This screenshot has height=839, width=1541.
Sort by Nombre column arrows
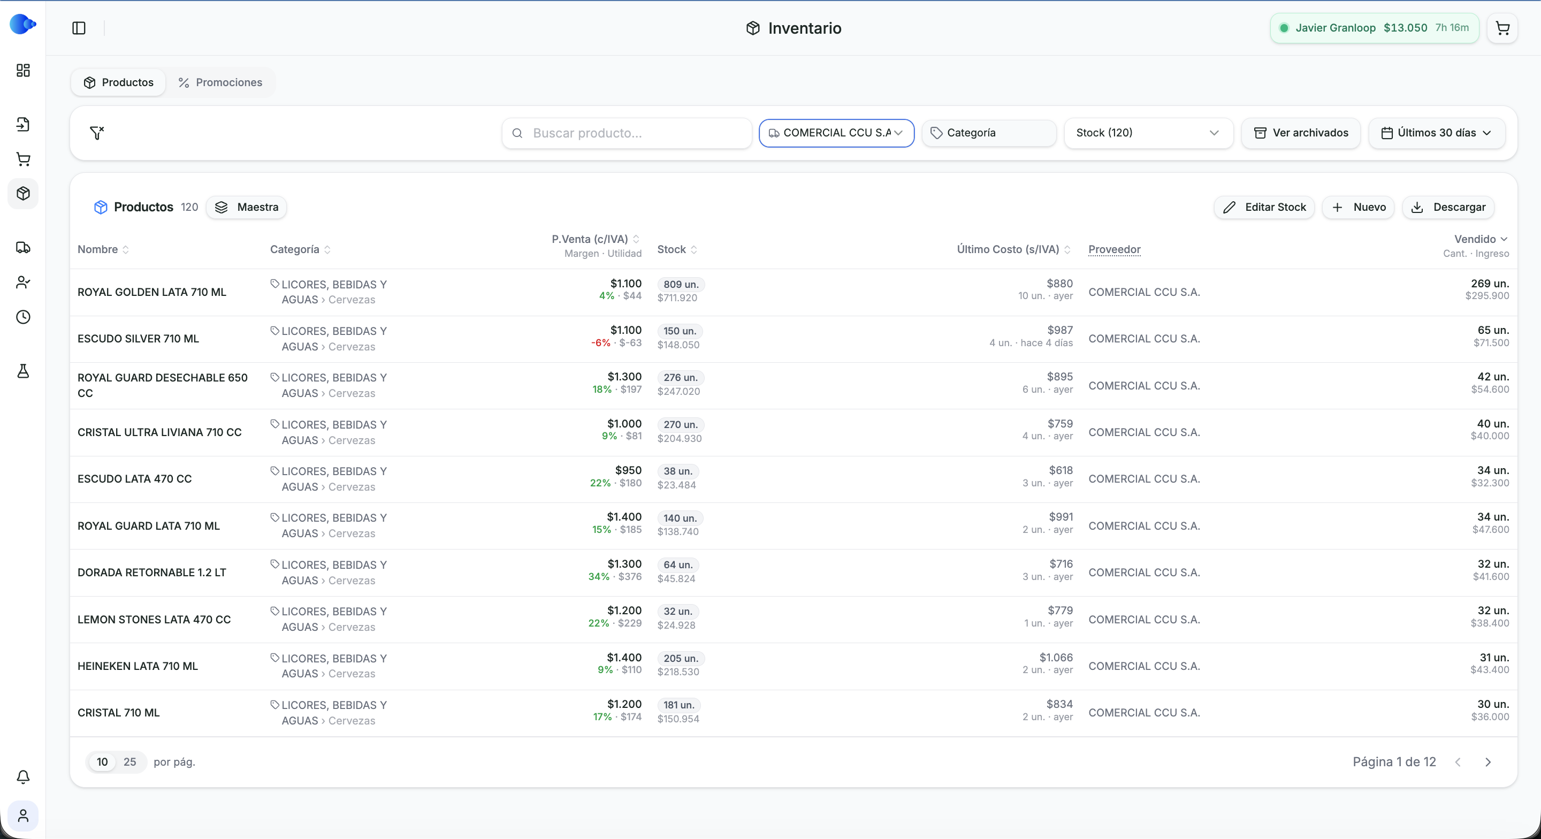(x=126, y=249)
